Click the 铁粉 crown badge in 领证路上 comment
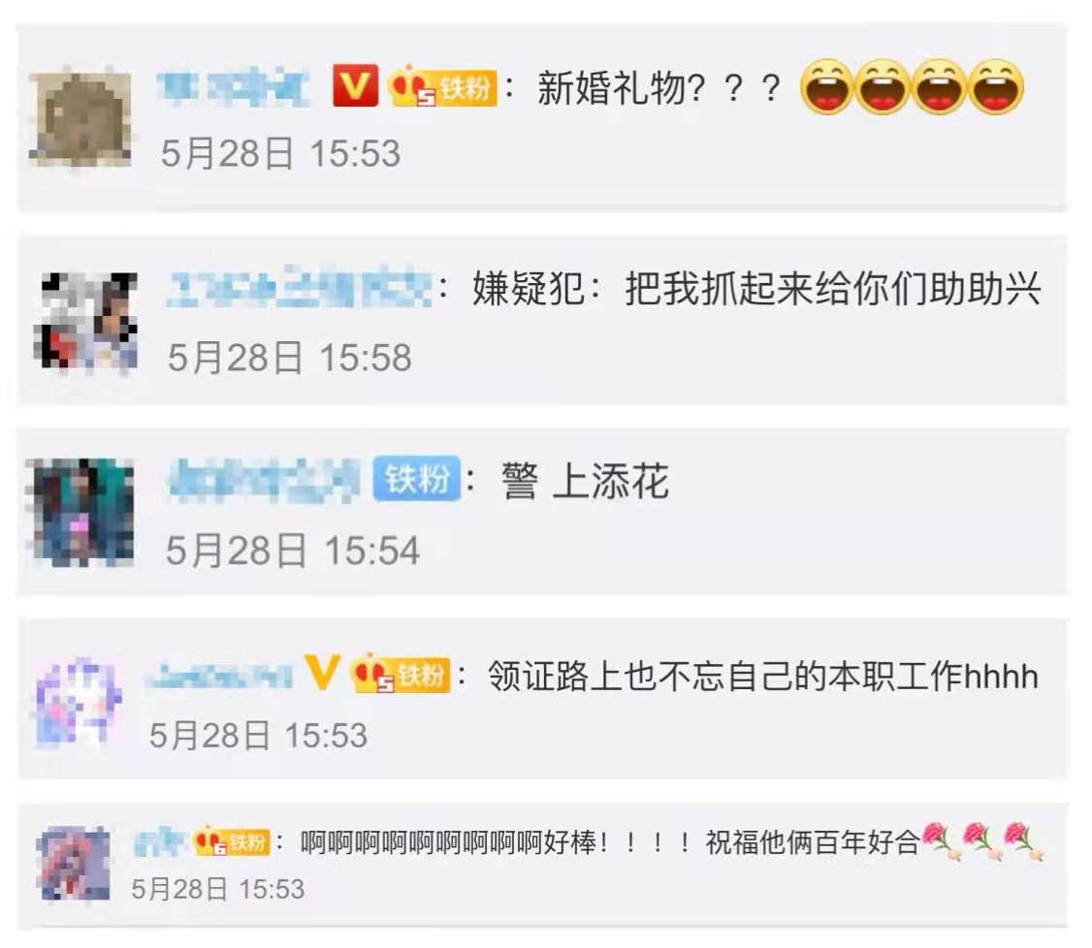 point(400,673)
